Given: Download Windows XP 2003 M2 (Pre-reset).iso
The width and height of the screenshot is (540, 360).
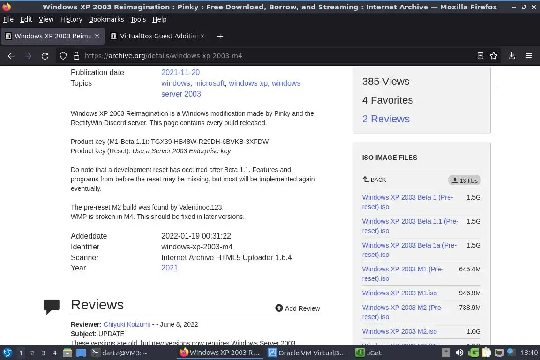Looking at the screenshot, I should (x=403, y=312).
